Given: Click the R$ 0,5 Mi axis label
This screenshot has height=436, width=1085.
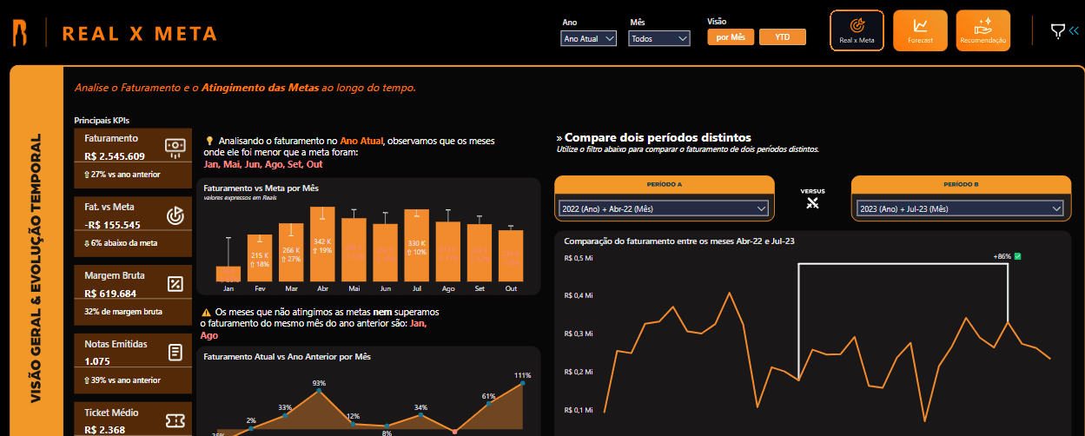Looking at the screenshot, I should (x=578, y=257).
